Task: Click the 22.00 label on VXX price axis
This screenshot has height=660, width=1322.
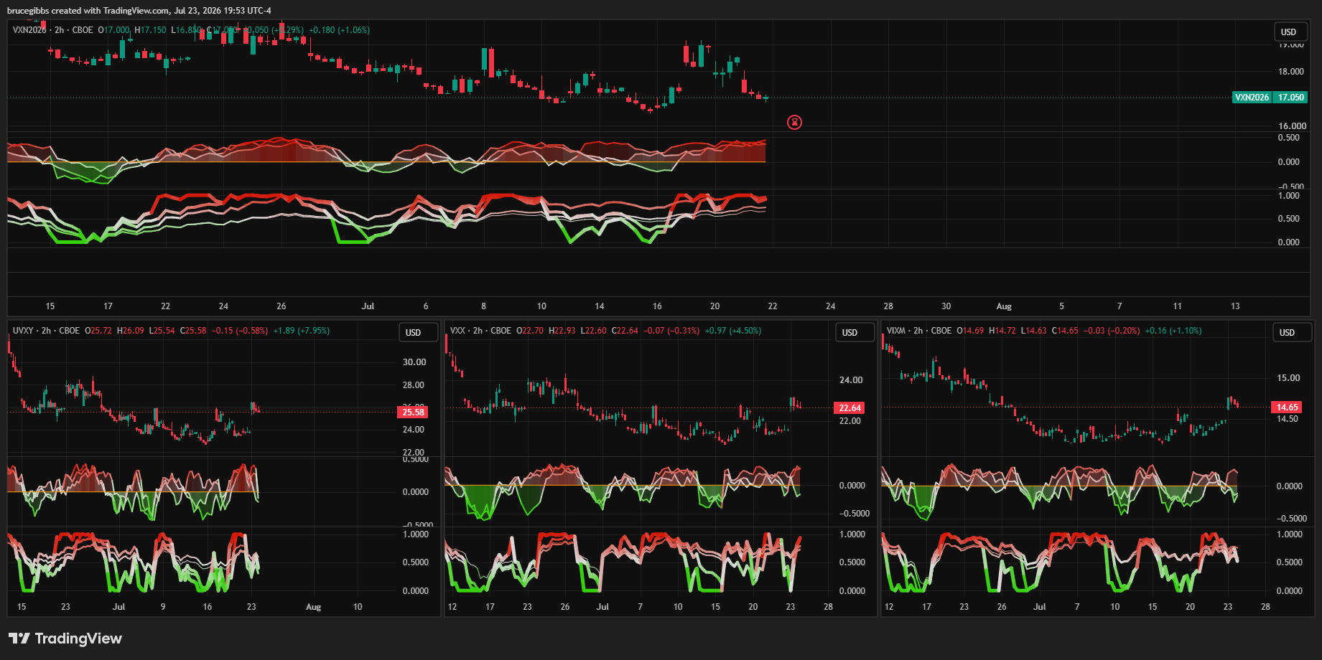Action: [x=850, y=421]
